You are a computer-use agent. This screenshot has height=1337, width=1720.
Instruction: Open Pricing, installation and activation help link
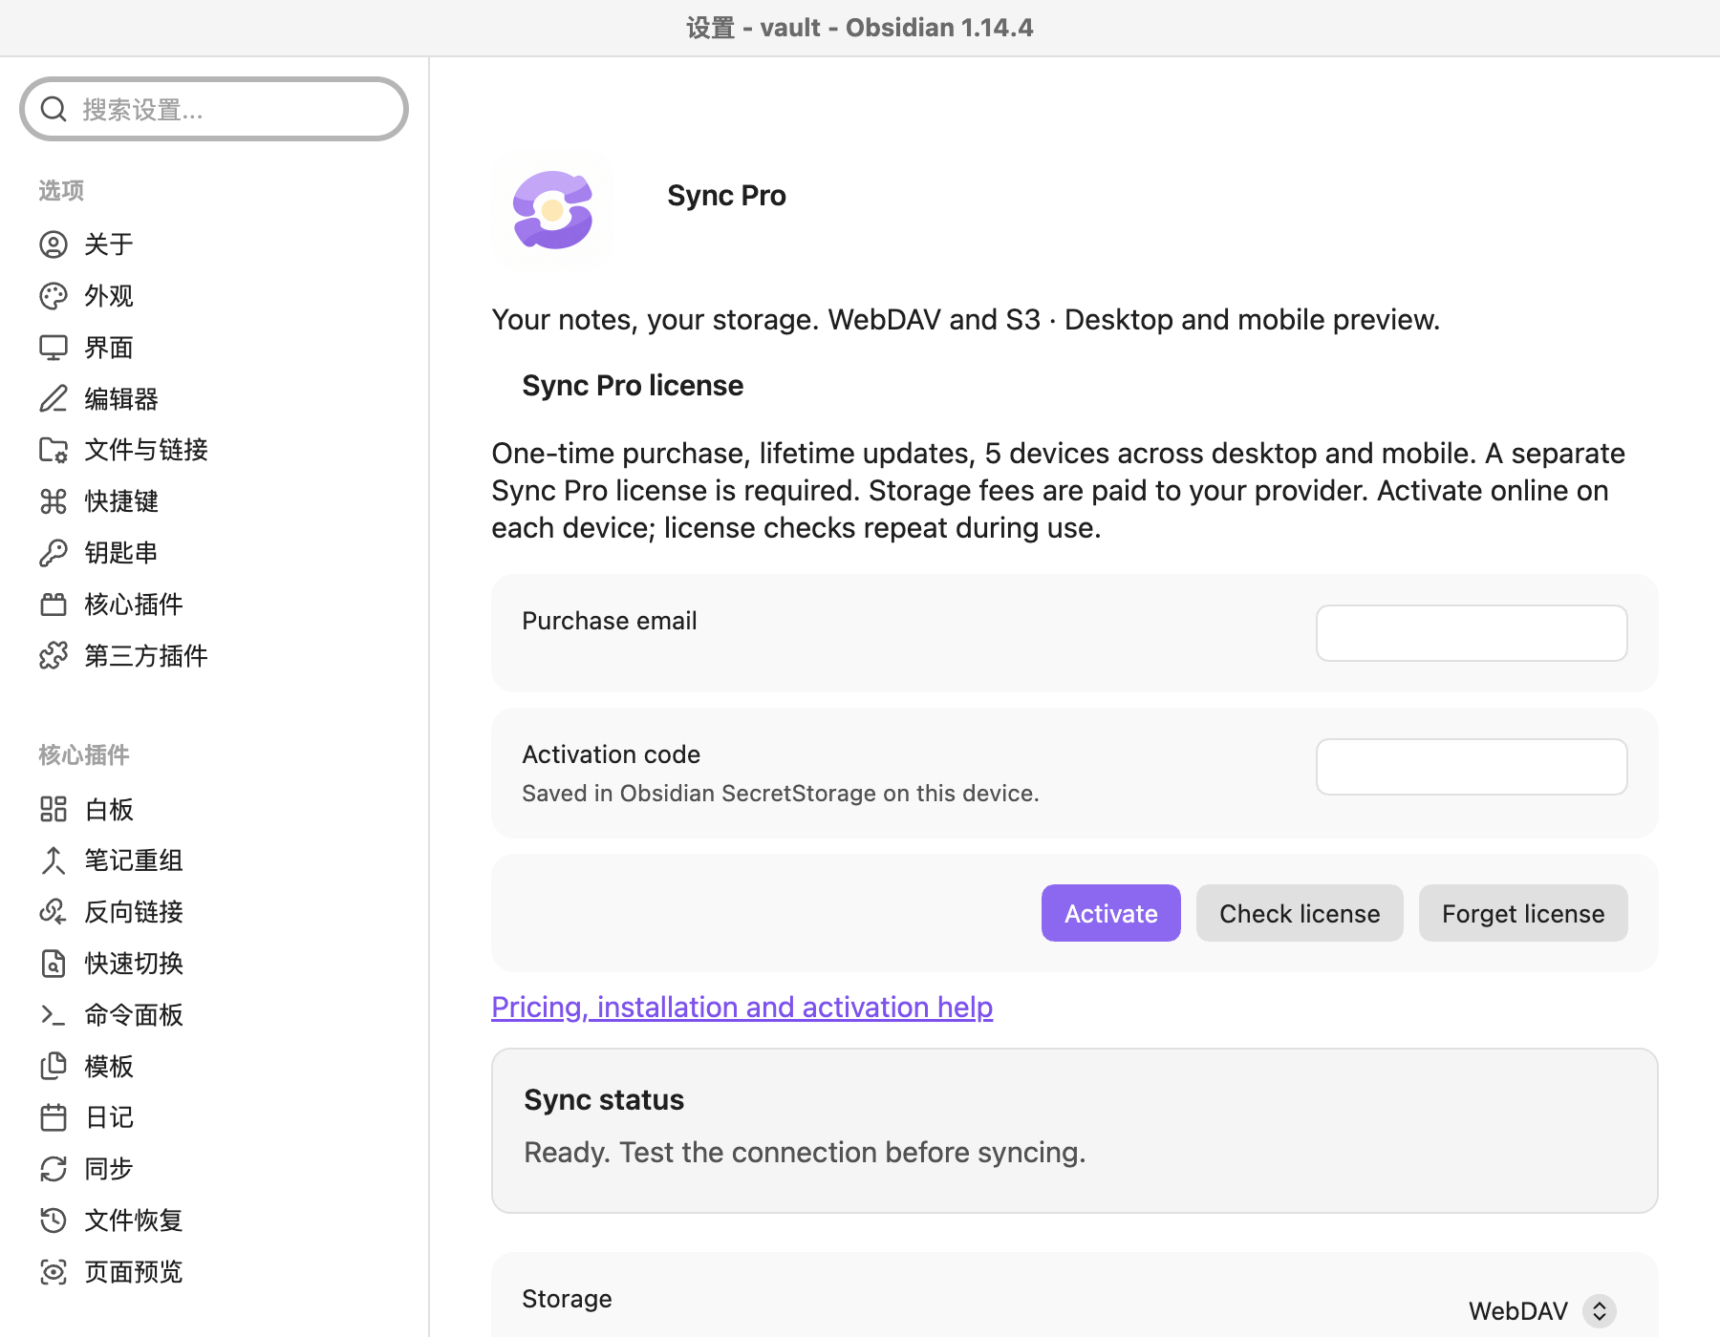click(x=742, y=1008)
